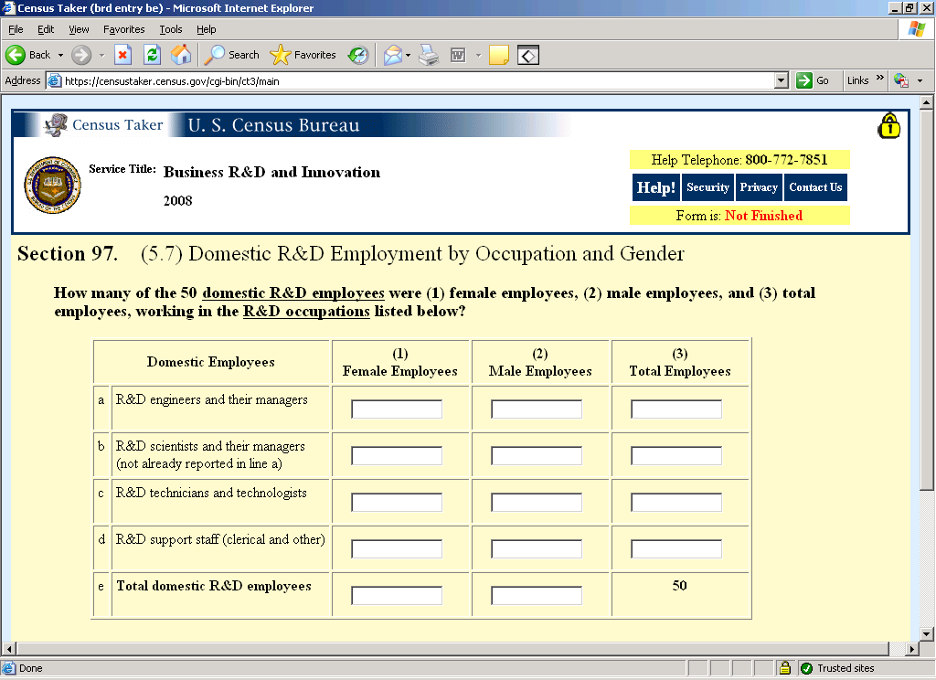
Task: Click Female field for R&D technicians
Action: pyautogui.click(x=397, y=502)
